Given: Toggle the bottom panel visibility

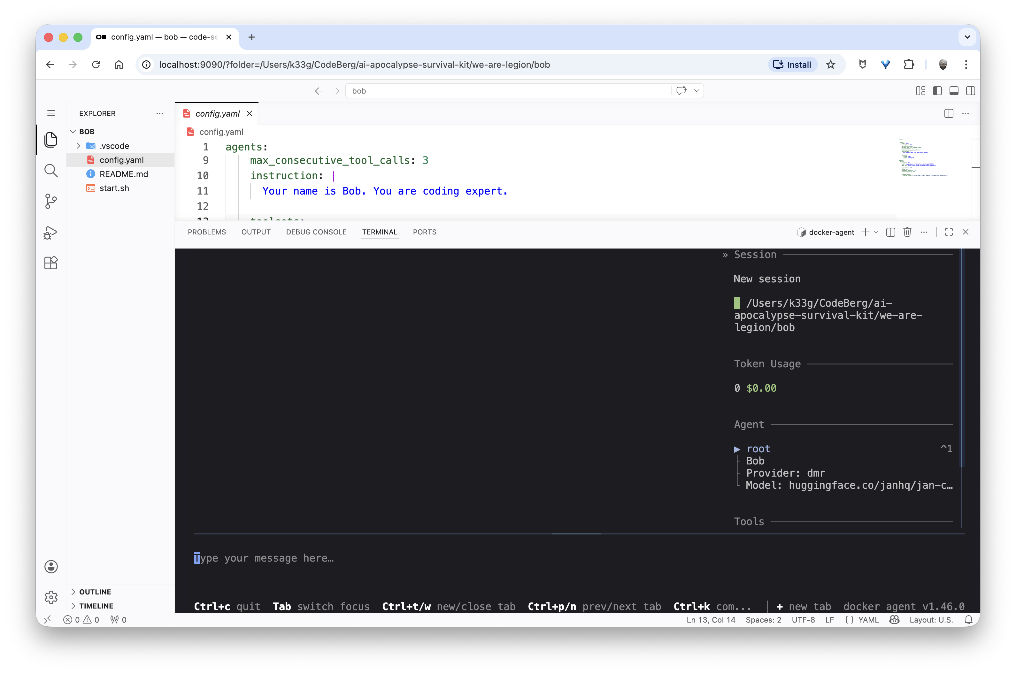Looking at the screenshot, I should pyautogui.click(x=954, y=91).
